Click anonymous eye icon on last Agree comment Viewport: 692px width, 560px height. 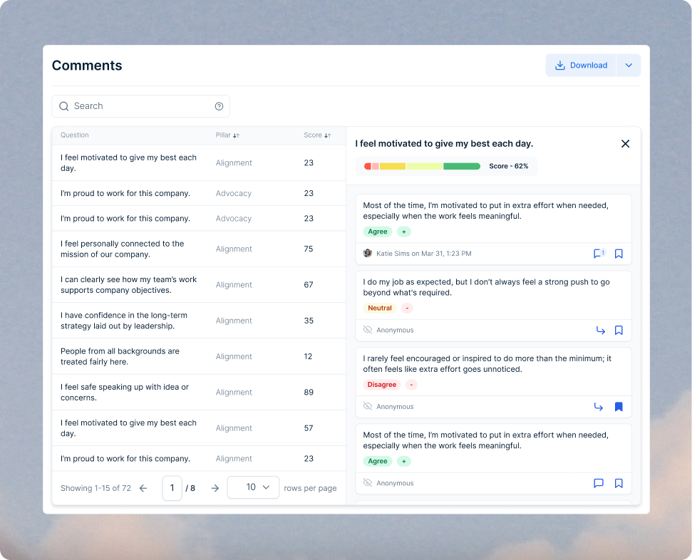(367, 483)
